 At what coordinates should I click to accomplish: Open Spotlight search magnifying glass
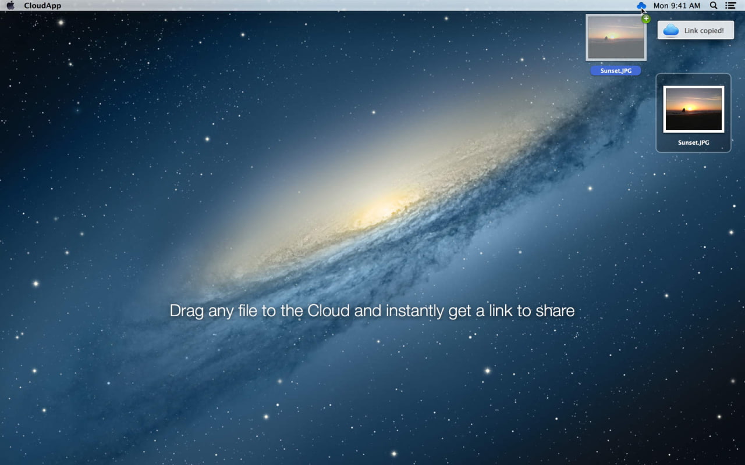coord(714,5)
